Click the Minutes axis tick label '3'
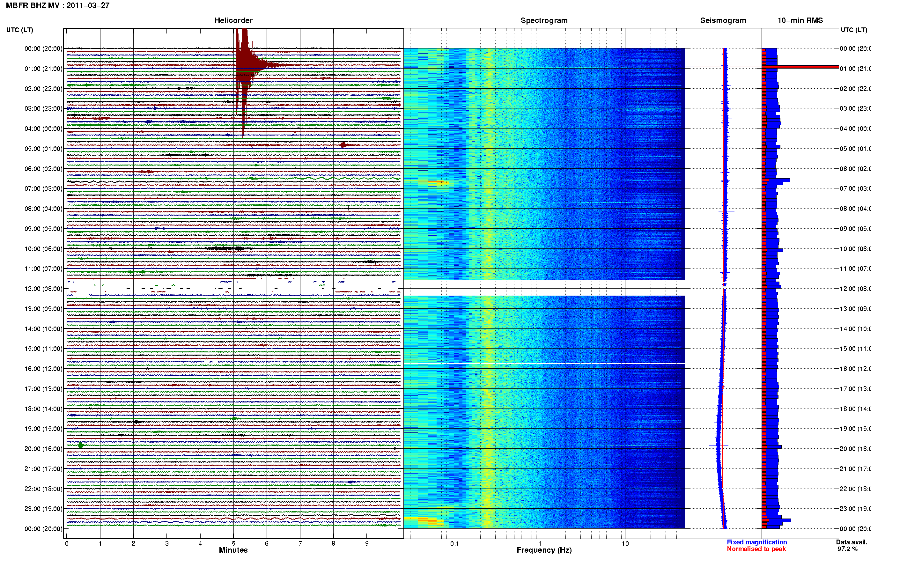This screenshot has width=907, height=567. (167, 543)
